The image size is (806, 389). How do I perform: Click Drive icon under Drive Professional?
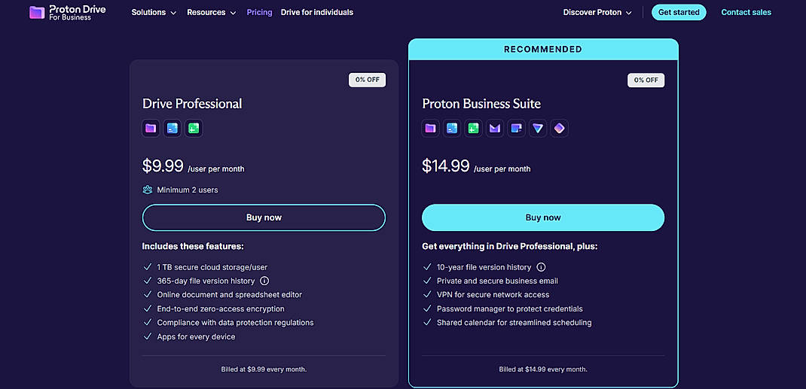pyautogui.click(x=151, y=129)
